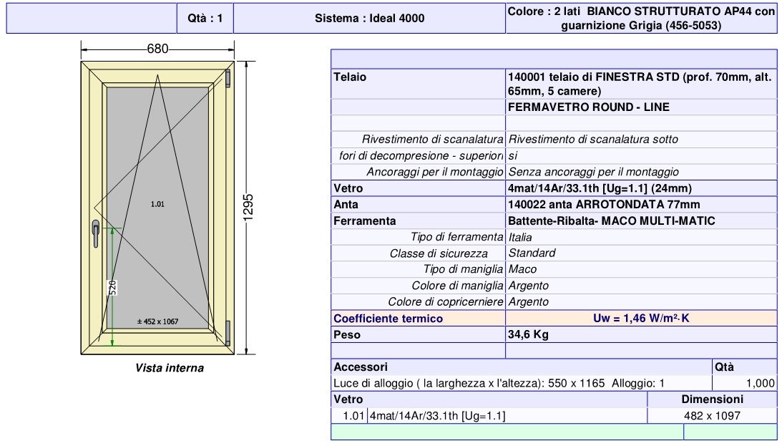This screenshot has width=782, height=446.
Task: Click the window handle in the drawing
Action: pyautogui.click(x=95, y=235)
